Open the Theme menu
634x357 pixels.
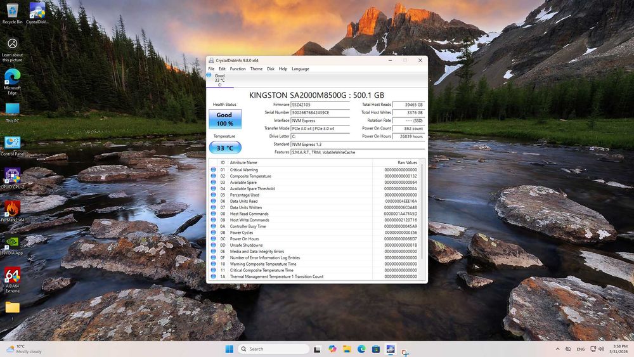click(x=256, y=68)
